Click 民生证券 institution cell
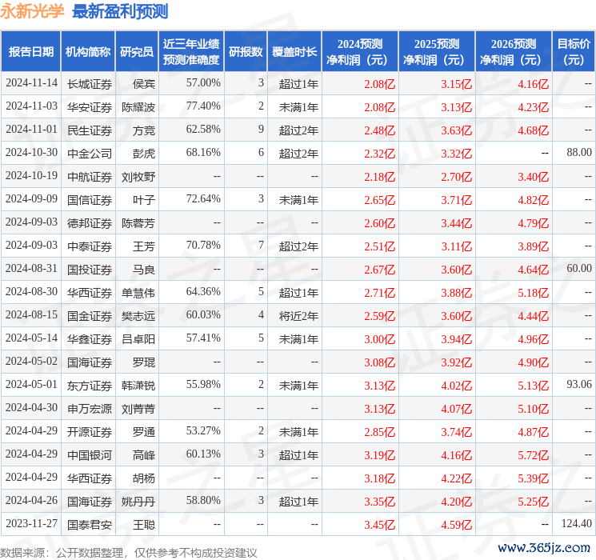596x560 pixels. [90, 130]
